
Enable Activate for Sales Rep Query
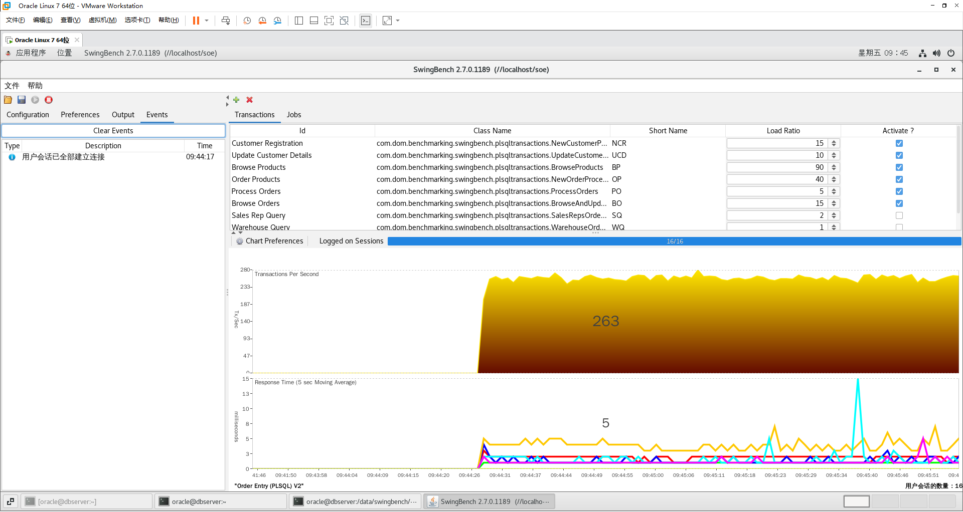click(899, 215)
